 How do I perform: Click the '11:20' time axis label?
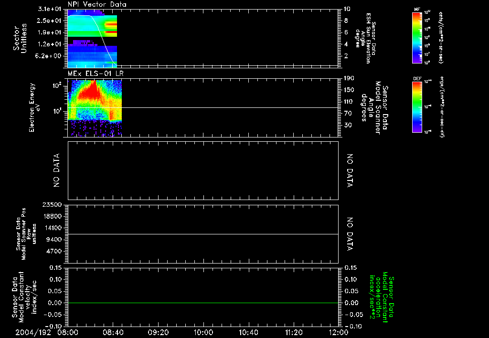click(294, 332)
